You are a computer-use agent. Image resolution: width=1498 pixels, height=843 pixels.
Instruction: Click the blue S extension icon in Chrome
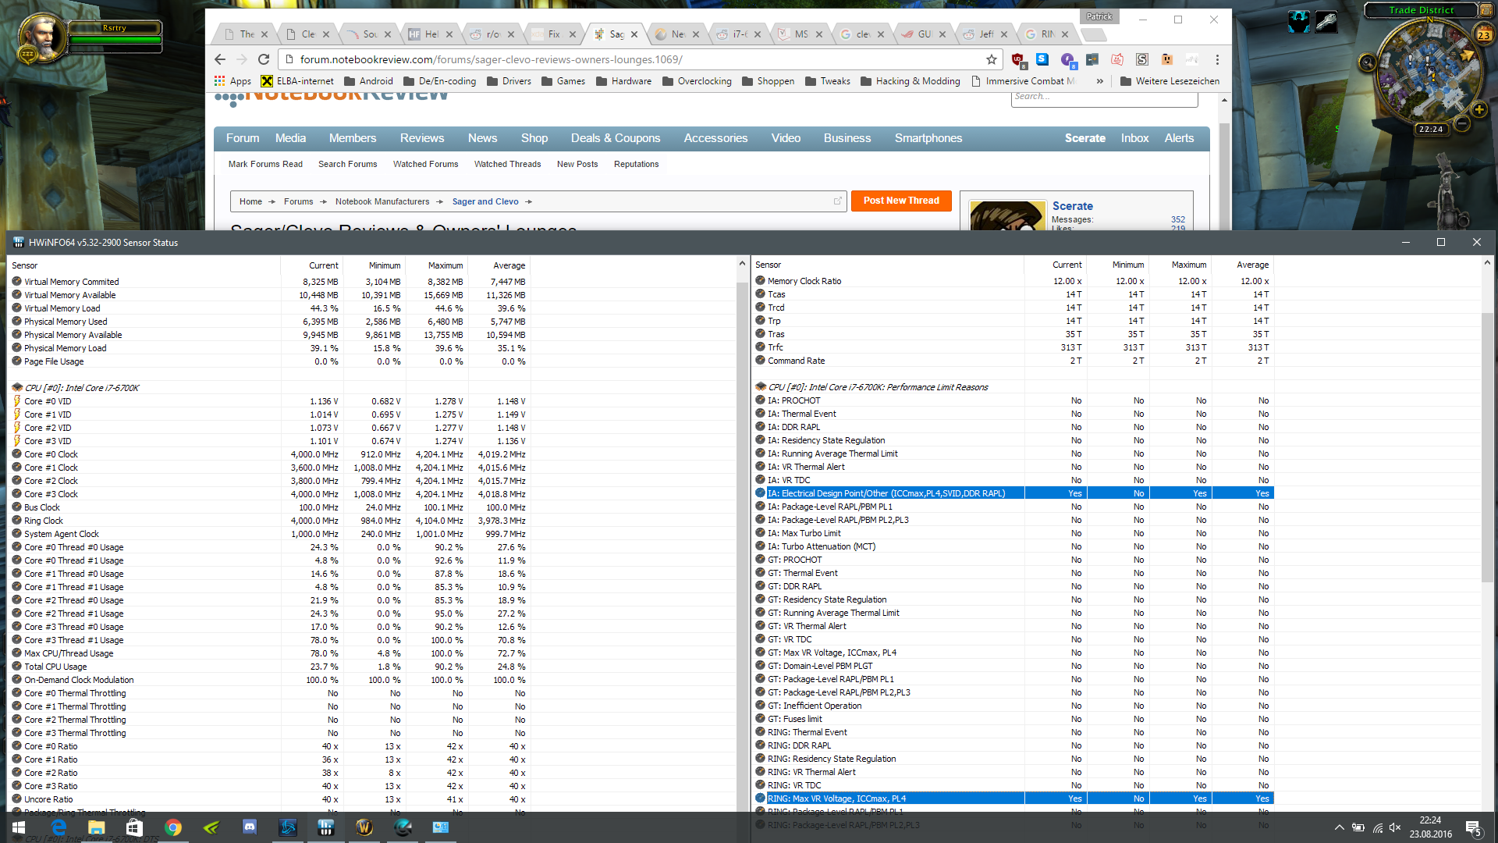1042,59
